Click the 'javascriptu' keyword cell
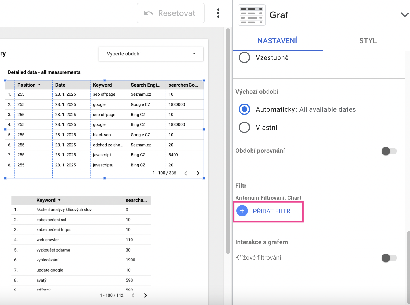 pyautogui.click(x=103, y=165)
